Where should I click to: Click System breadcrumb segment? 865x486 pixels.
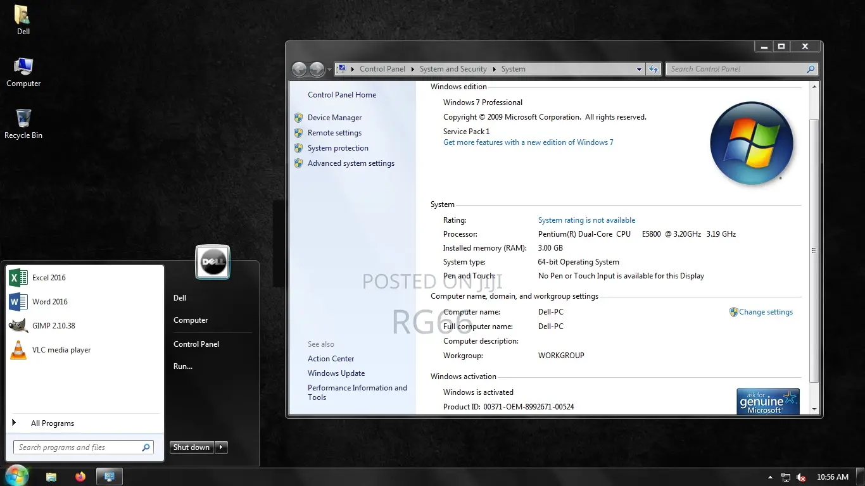point(513,69)
